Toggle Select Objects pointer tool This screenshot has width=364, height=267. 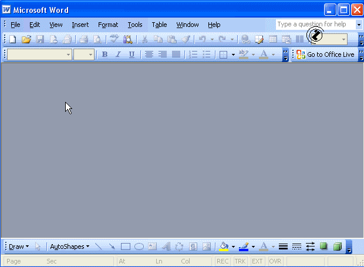pos(38,247)
